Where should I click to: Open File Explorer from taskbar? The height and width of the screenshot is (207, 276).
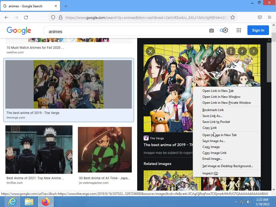point(29,202)
